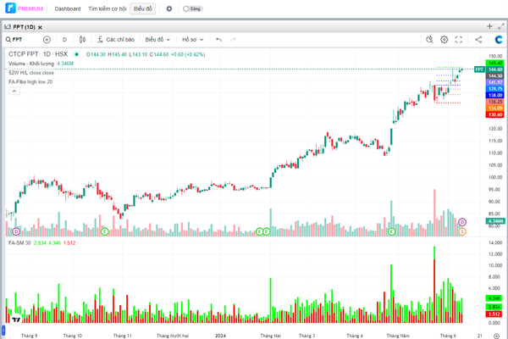The height and width of the screenshot is (339, 508).
Task: Click the PREMIUM app logo
Action: [24, 8]
